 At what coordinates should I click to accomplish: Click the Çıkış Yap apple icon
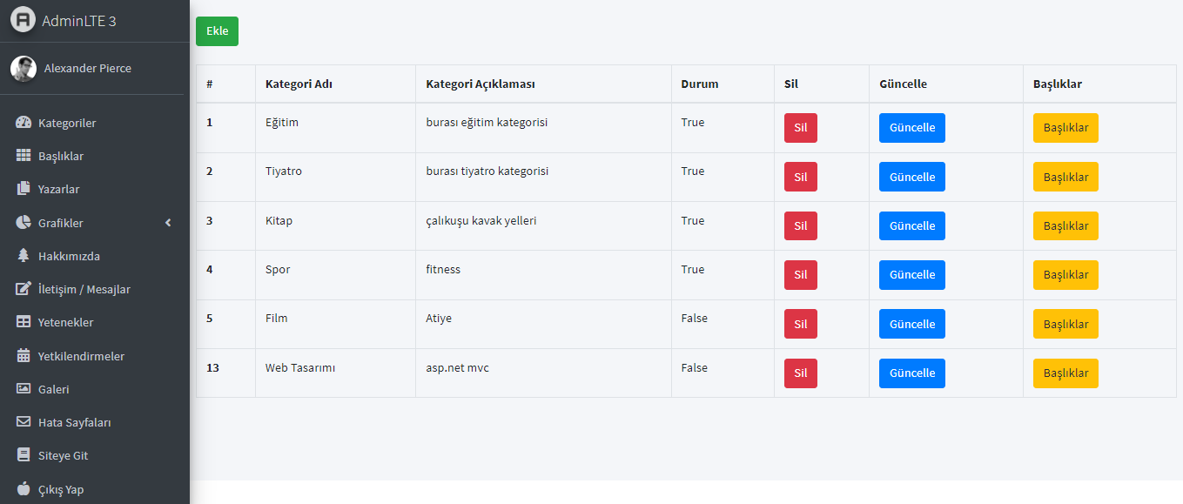tap(24, 488)
